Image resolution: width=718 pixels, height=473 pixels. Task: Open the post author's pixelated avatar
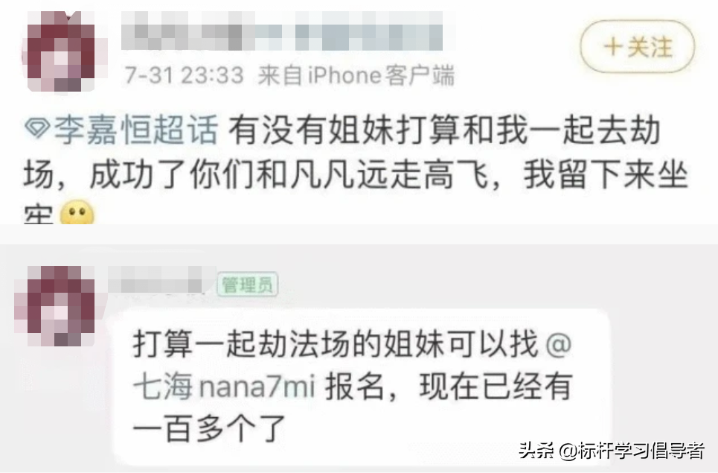click(62, 51)
